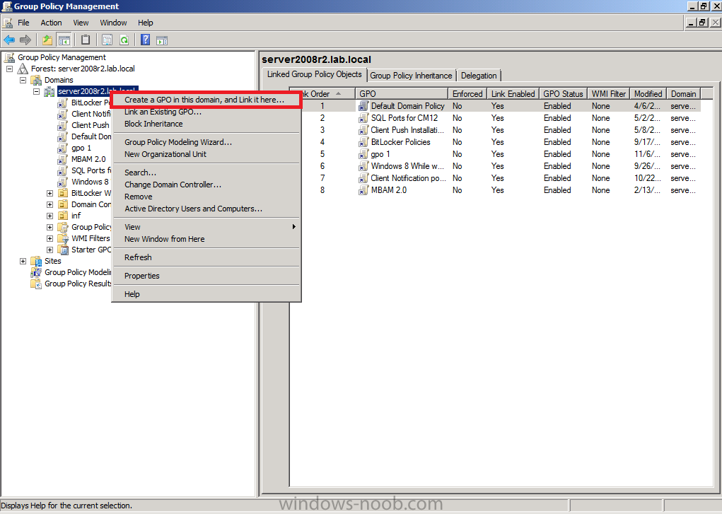Click the Properties toolbar icon
This screenshot has width=722, height=514.
point(107,40)
